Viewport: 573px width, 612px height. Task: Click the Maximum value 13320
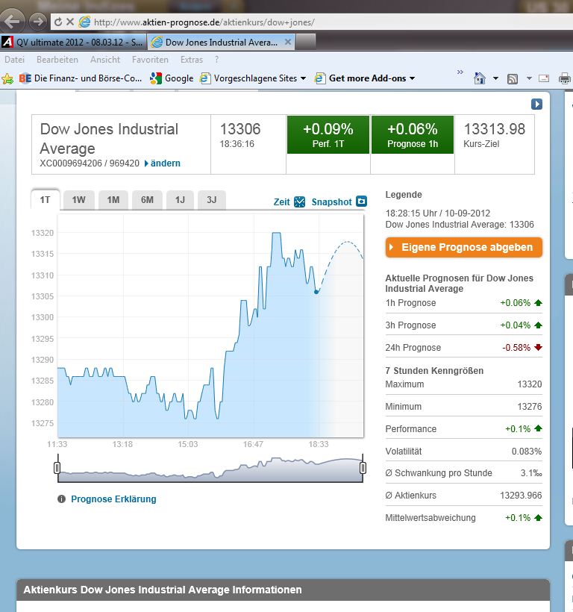coord(529,384)
